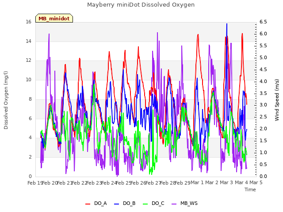Toggle the DO_A legend entry
Viewport: 283px width, 212px height.
[x=96, y=203]
